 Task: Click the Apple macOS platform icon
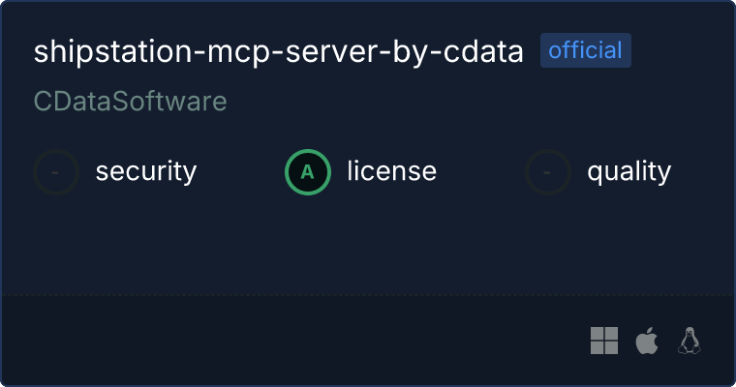(646, 341)
